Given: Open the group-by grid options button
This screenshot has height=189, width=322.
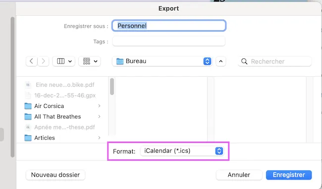Looking at the screenshot, I should 90,61.
